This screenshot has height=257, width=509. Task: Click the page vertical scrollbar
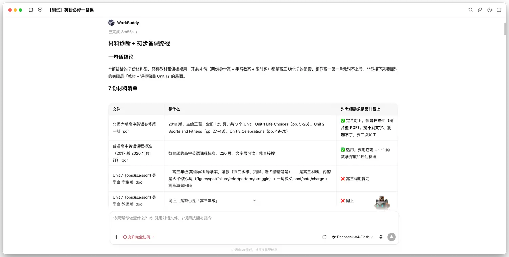[x=505, y=28]
